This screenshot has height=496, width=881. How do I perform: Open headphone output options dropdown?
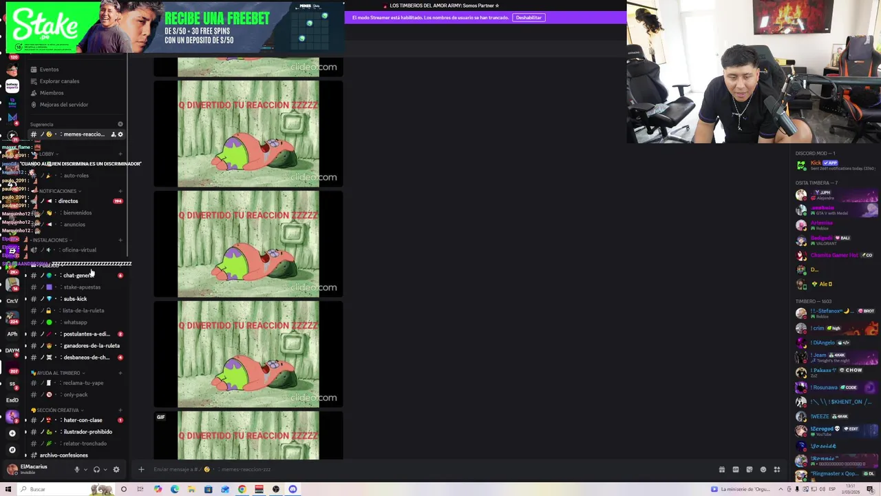coord(105,470)
